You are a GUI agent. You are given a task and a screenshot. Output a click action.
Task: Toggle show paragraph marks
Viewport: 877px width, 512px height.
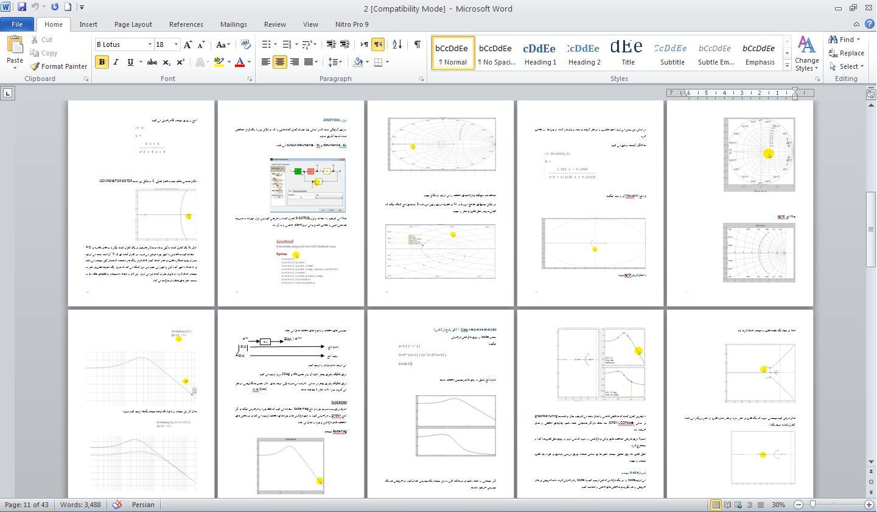pyautogui.click(x=417, y=44)
